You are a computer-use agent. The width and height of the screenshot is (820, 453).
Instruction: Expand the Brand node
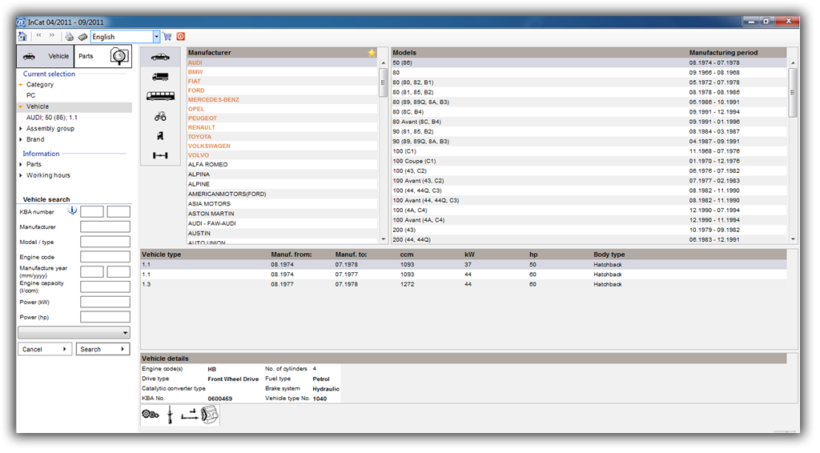[x=20, y=139]
